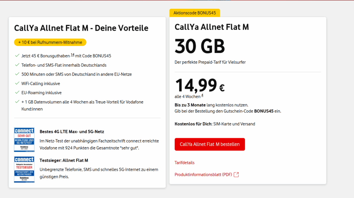Click the checkmark beside '+ 1 GB Datenvolumen'

click(x=17, y=102)
